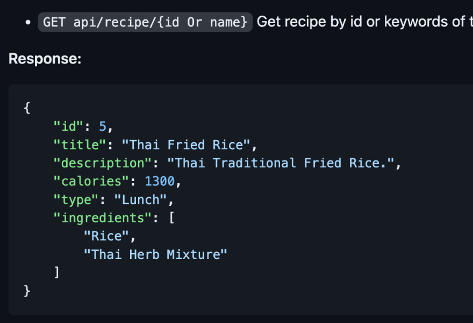Click the GET api/recipe endpoint code snippet

tap(145, 22)
